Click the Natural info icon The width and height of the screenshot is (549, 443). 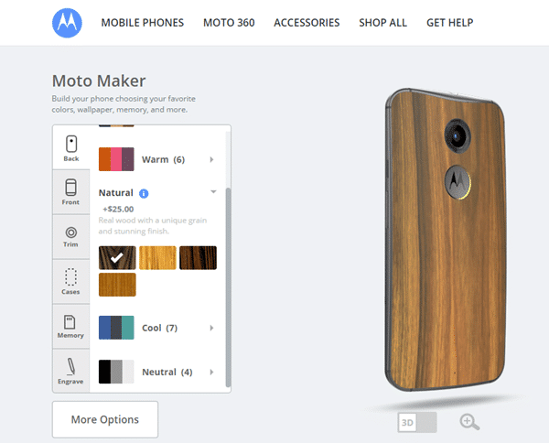click(x=144, y=193)
